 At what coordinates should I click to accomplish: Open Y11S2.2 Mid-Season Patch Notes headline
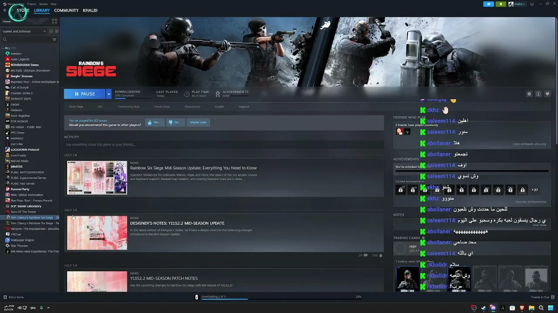point(164,278)
